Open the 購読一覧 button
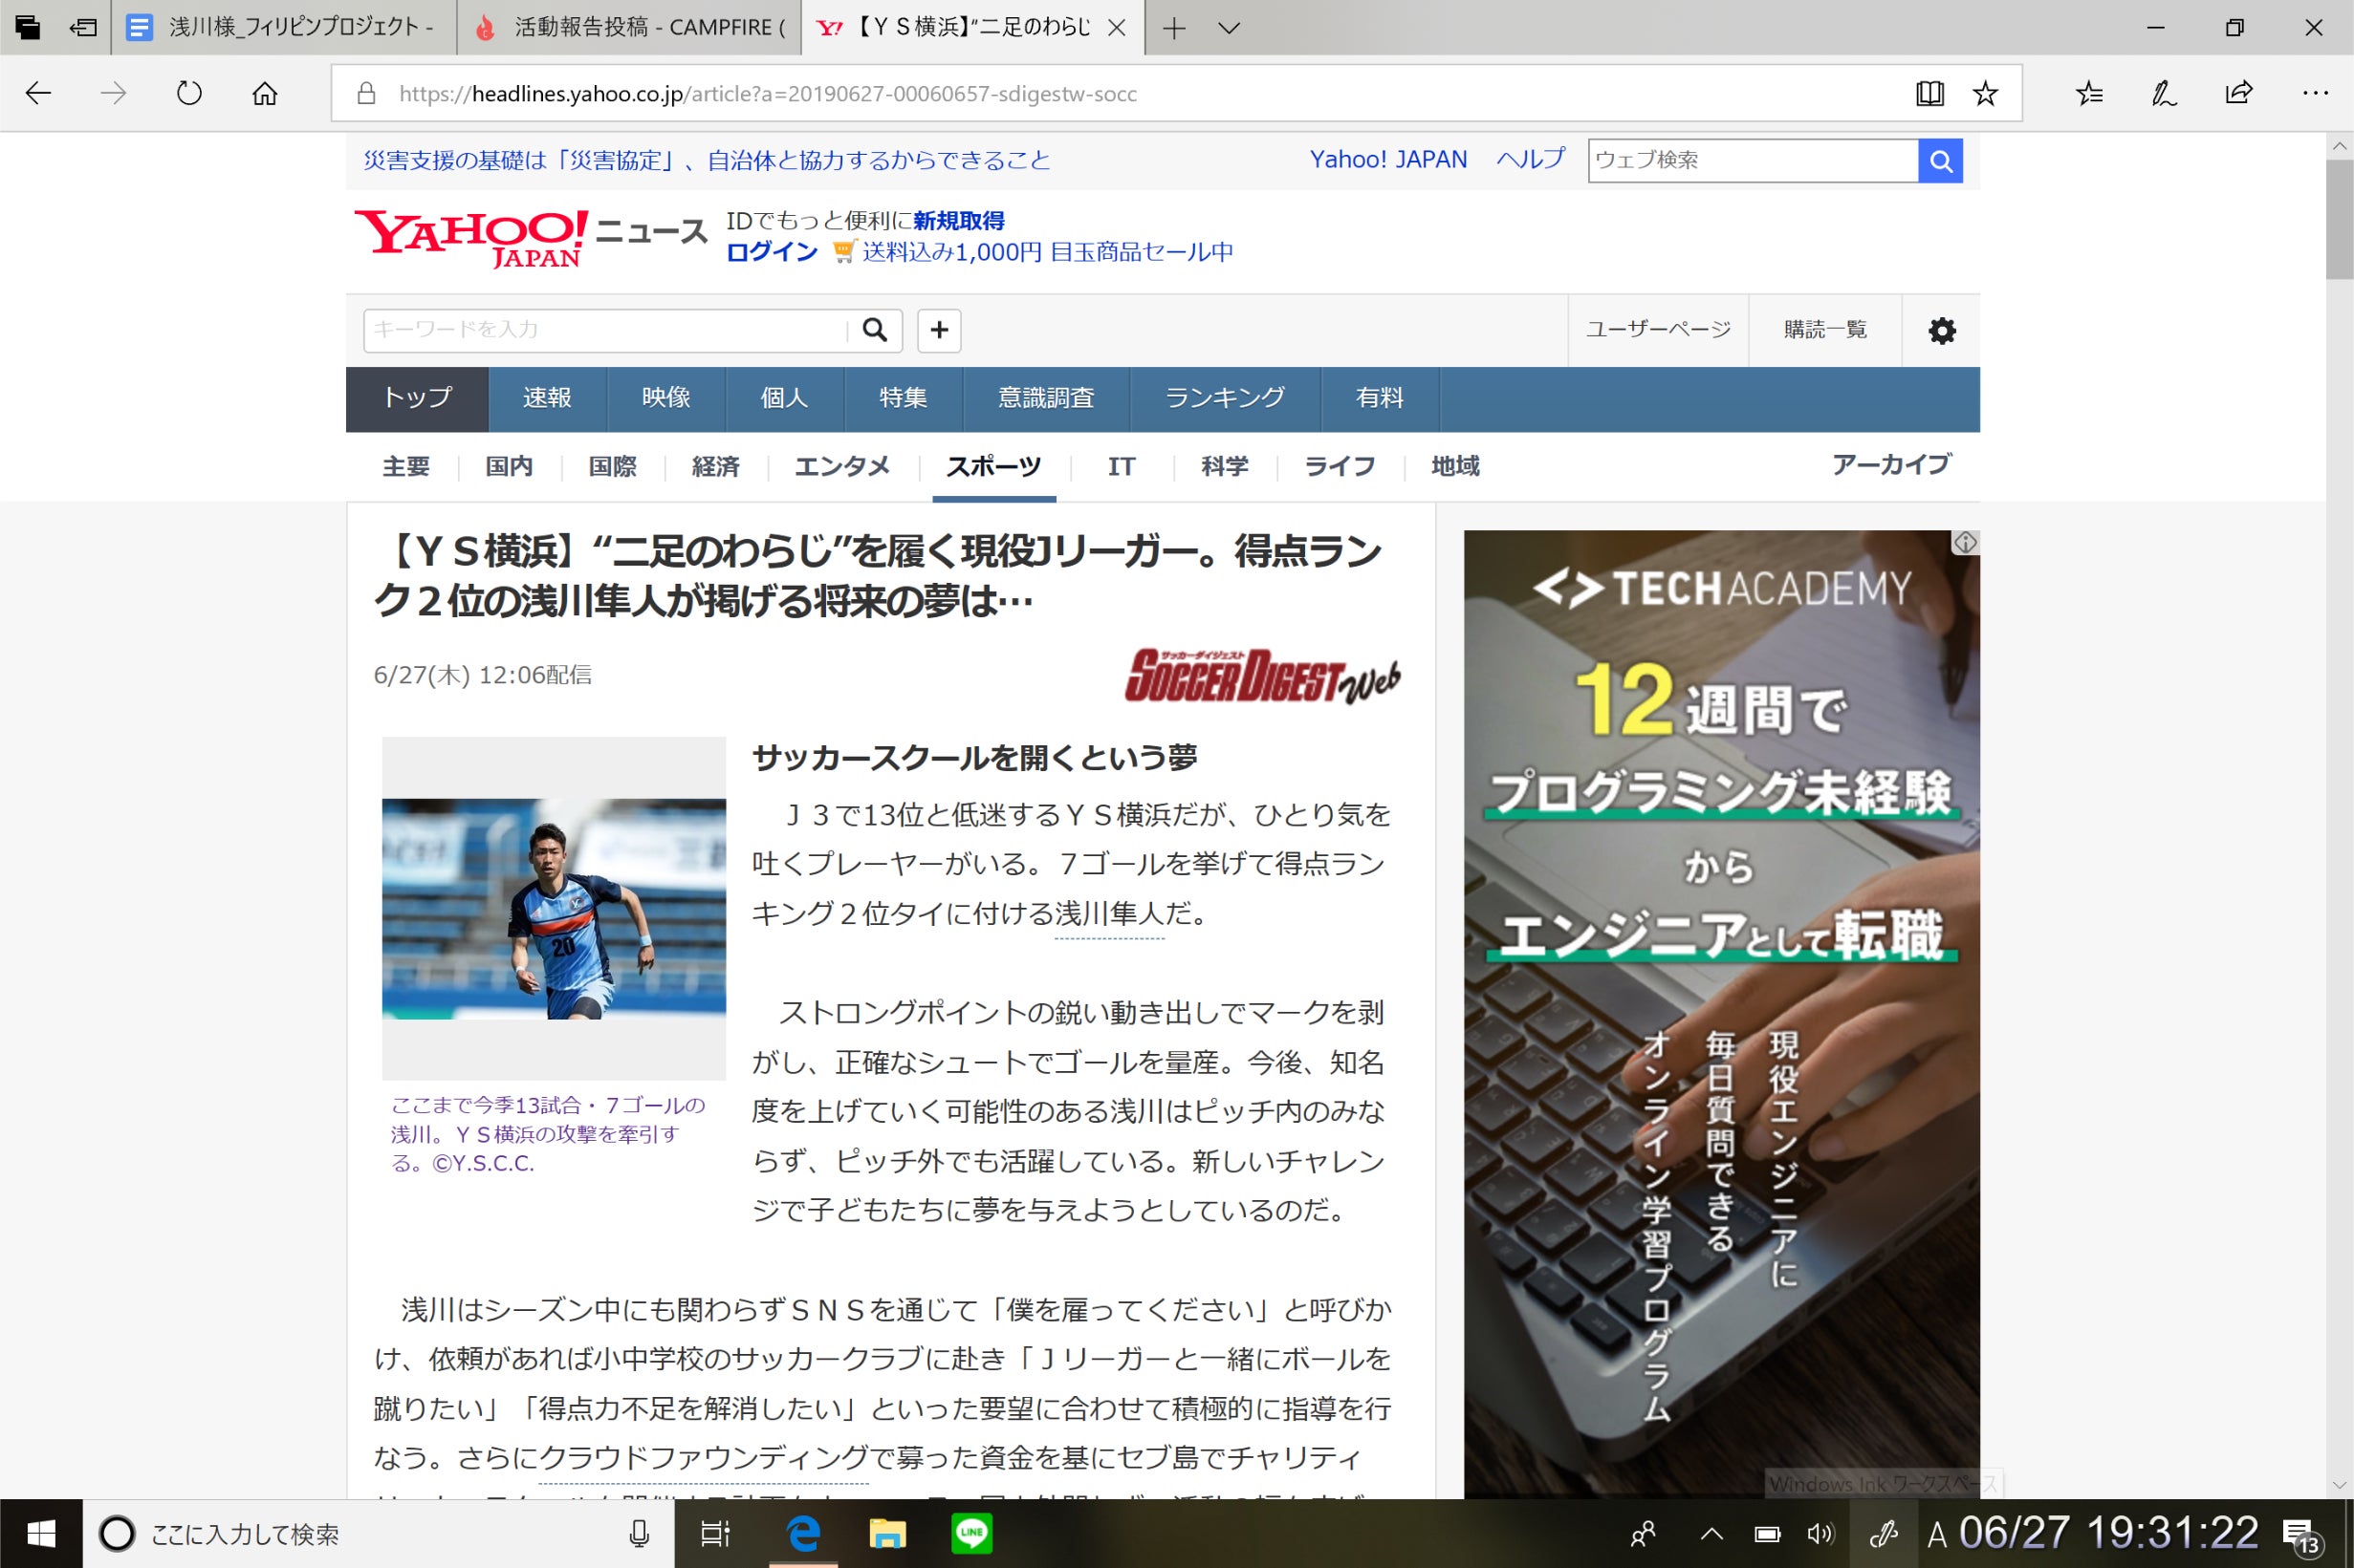This screenshot has height=1568, width=2354. point(1823,330)
